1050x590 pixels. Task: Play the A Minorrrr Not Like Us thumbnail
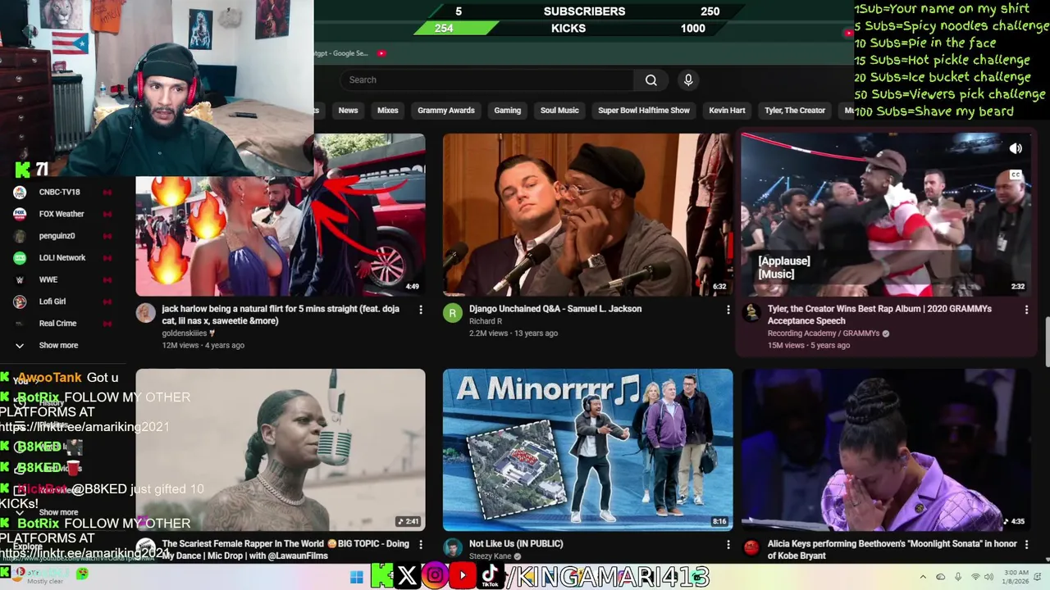587,450
